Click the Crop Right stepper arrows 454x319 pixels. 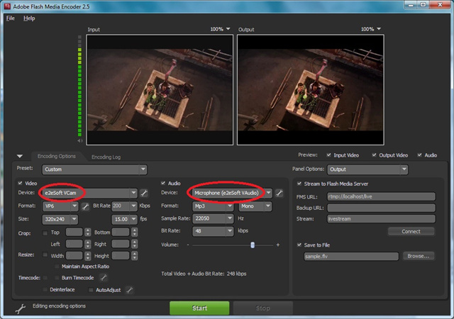click(134, 244)
